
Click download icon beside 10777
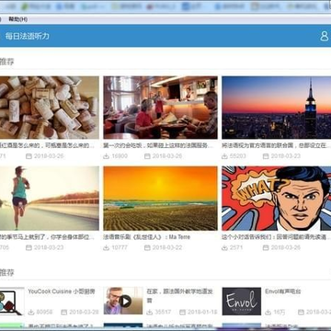(106, 247)
